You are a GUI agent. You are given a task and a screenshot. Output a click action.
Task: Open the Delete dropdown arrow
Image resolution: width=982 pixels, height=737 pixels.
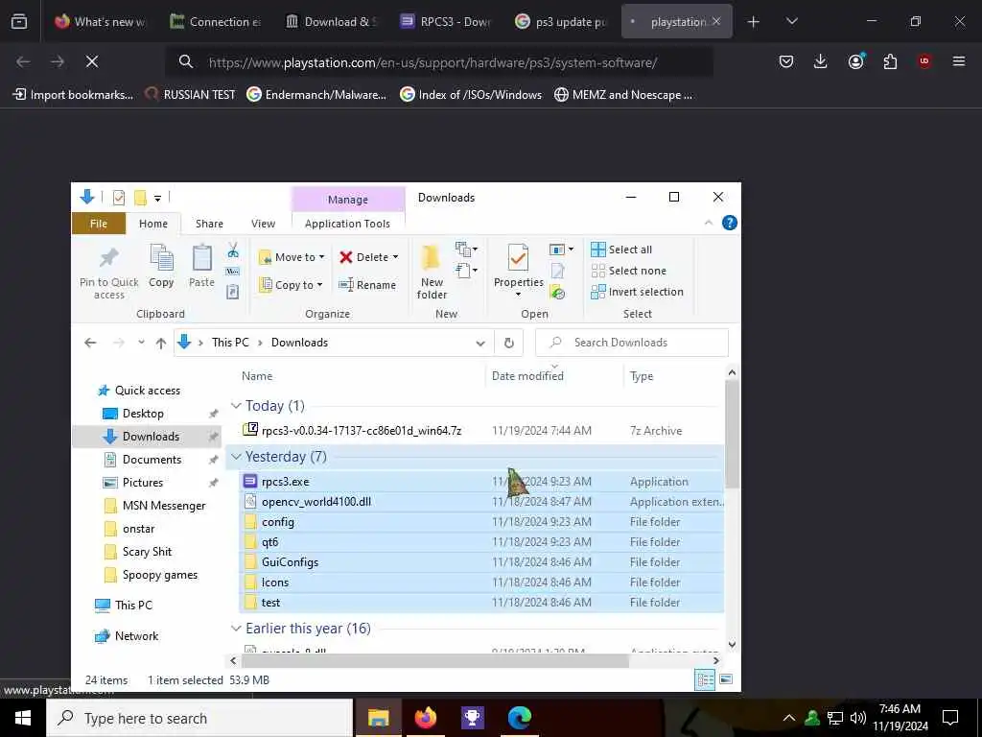(x=395, y=257)
